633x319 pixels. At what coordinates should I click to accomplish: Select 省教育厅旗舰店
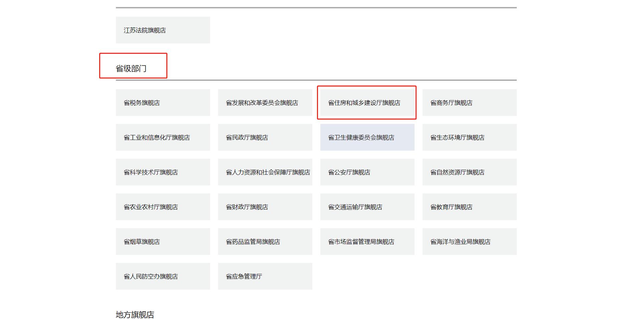[x=470, y=207]
